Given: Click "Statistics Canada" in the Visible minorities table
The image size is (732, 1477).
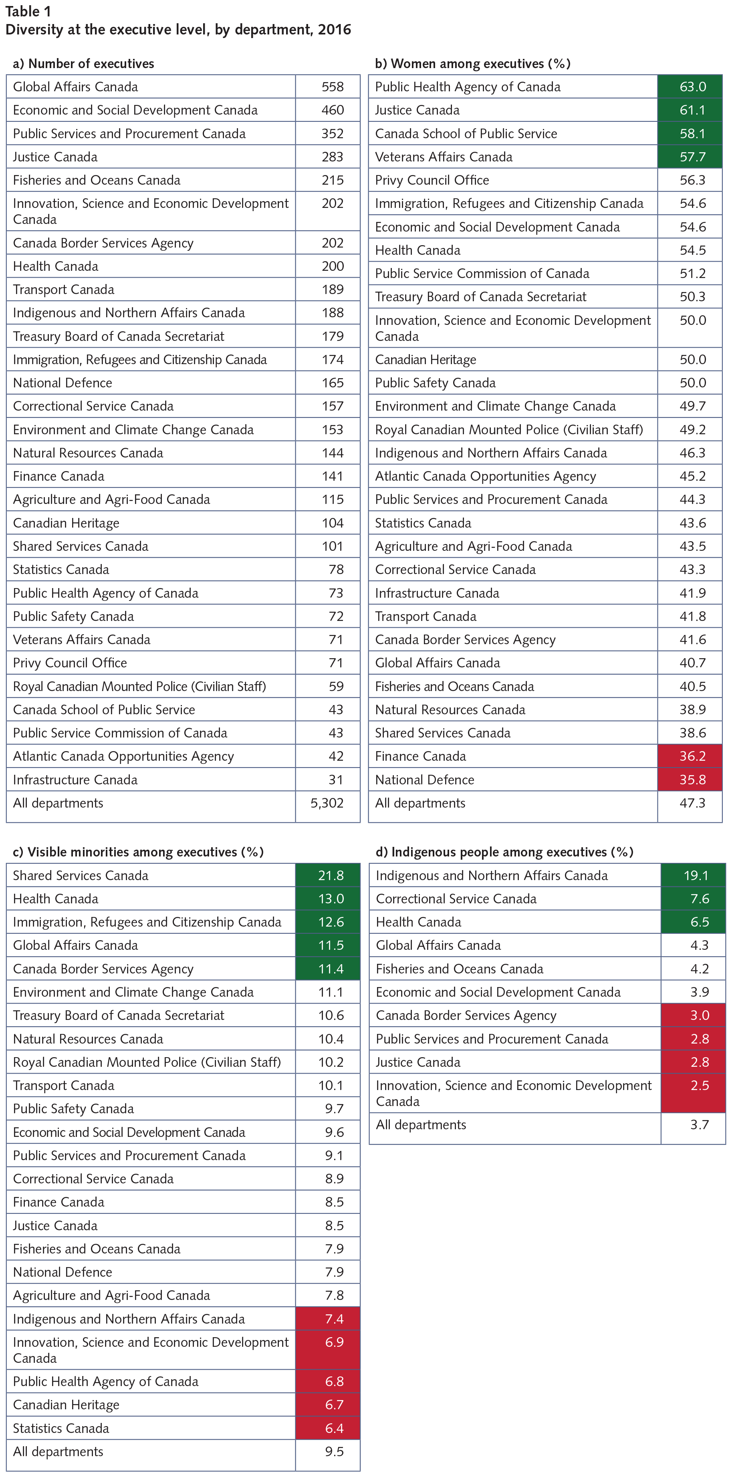Looking at the screenshot, I should point(61,1428).
